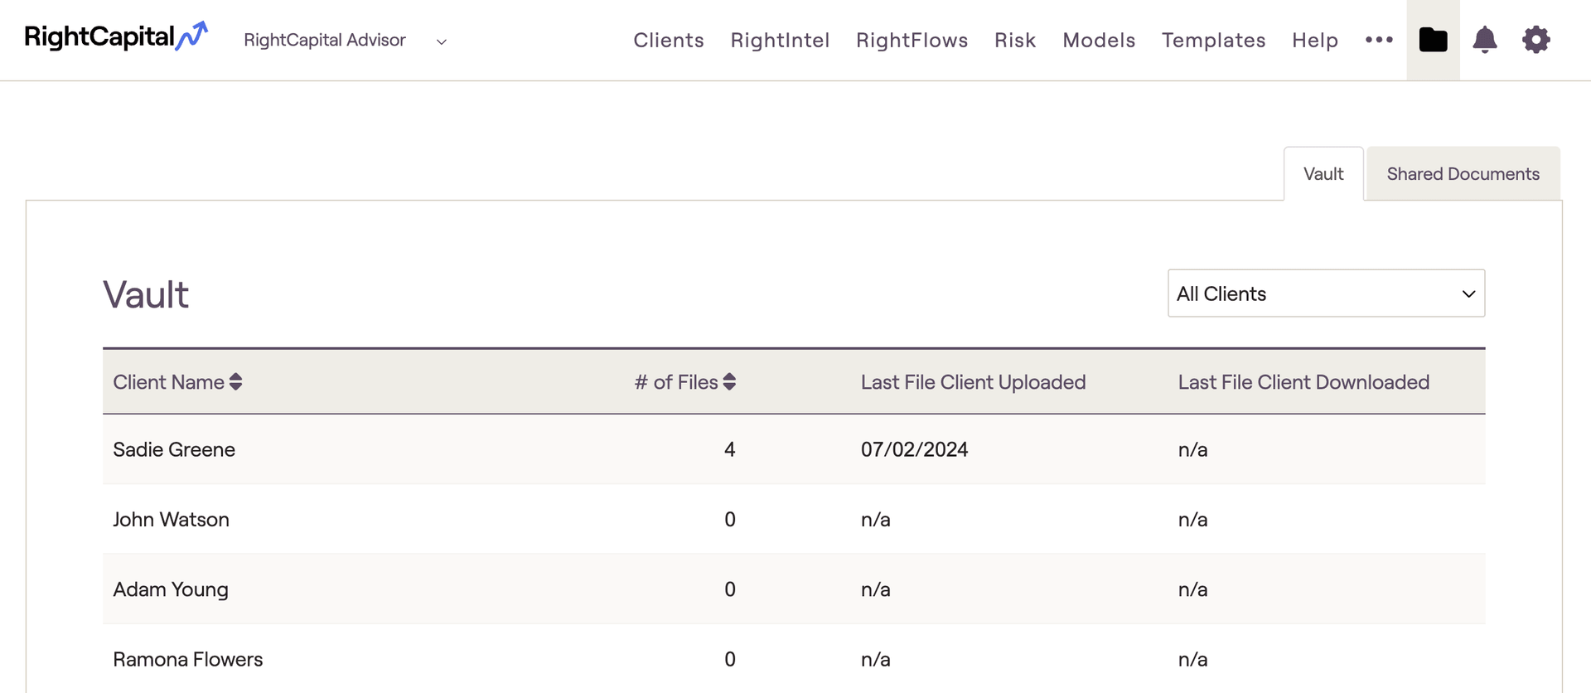Click the three-dot more menu
Viewport: 1591px width, 693px height.
click(x=1379, y=40)
